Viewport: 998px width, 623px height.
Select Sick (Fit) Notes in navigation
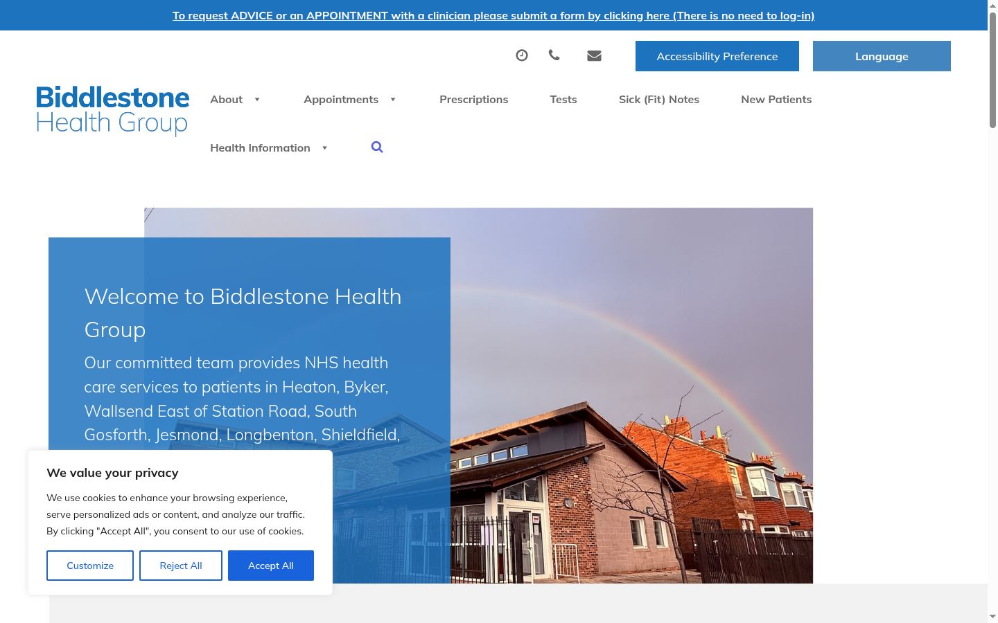(x=659, y=100)
